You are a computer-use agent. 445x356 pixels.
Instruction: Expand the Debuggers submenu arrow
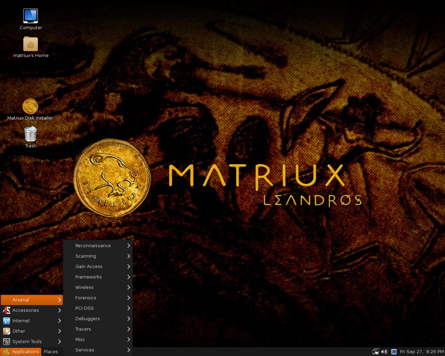tap(129, 318)
